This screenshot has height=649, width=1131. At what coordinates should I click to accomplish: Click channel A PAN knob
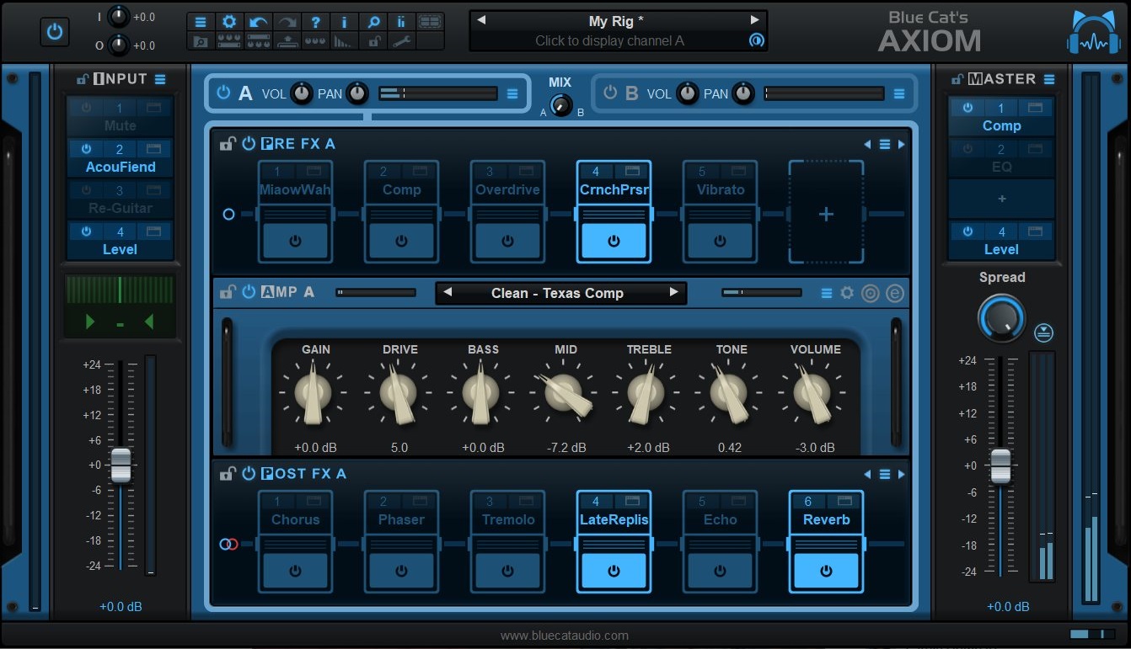[357, 93]
